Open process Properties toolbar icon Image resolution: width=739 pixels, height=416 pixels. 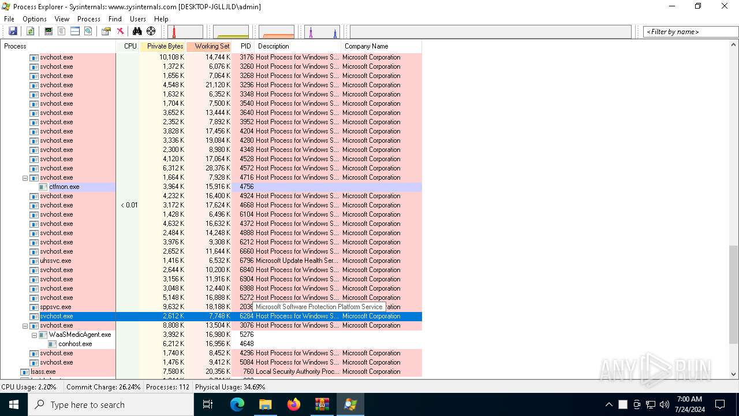click(x=106, y=31)
